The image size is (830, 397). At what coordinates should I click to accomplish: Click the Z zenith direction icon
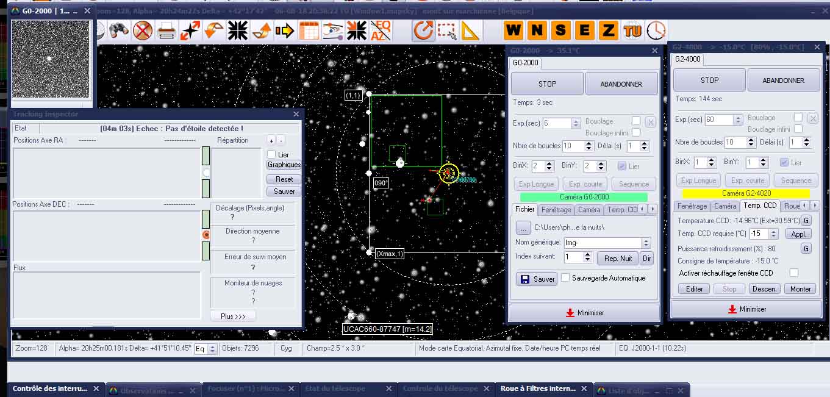pos(607,30)
